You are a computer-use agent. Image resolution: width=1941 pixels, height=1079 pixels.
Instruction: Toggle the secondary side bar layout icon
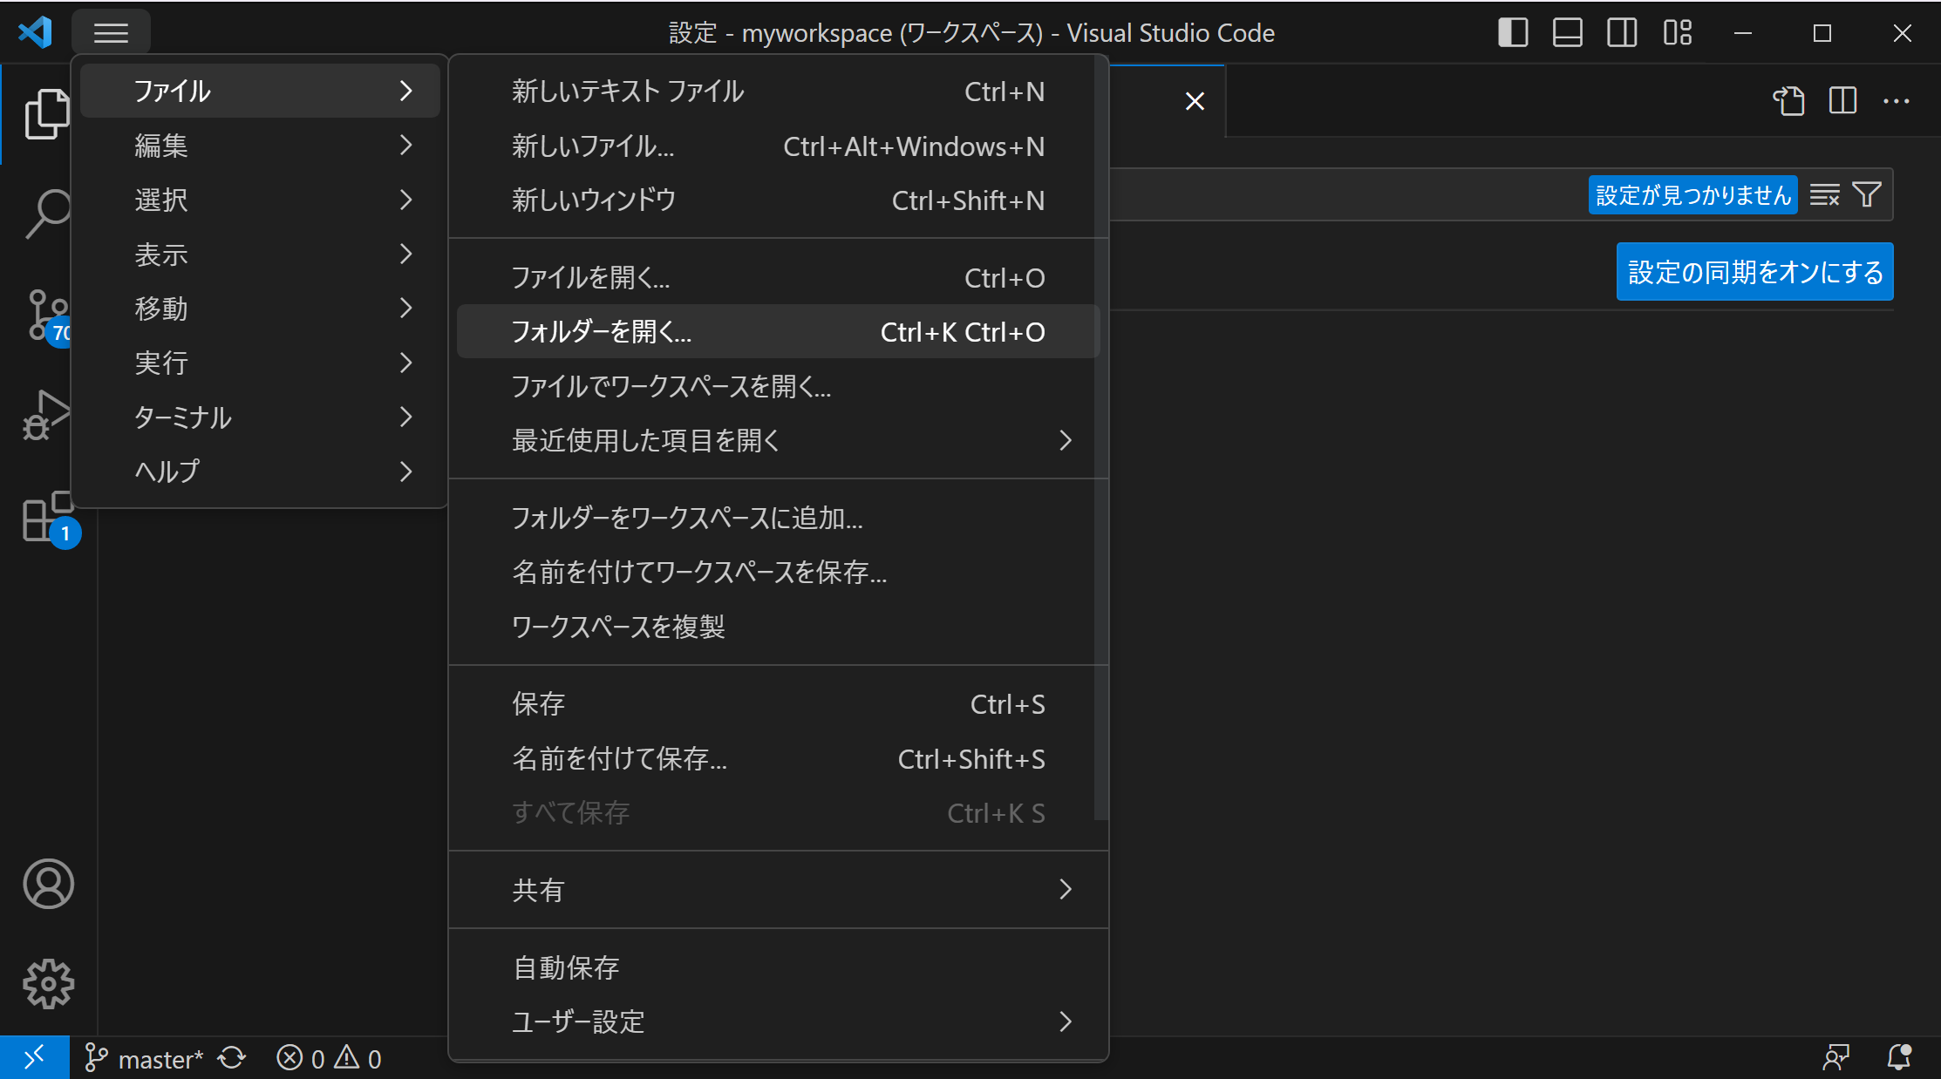[1622, 33]
